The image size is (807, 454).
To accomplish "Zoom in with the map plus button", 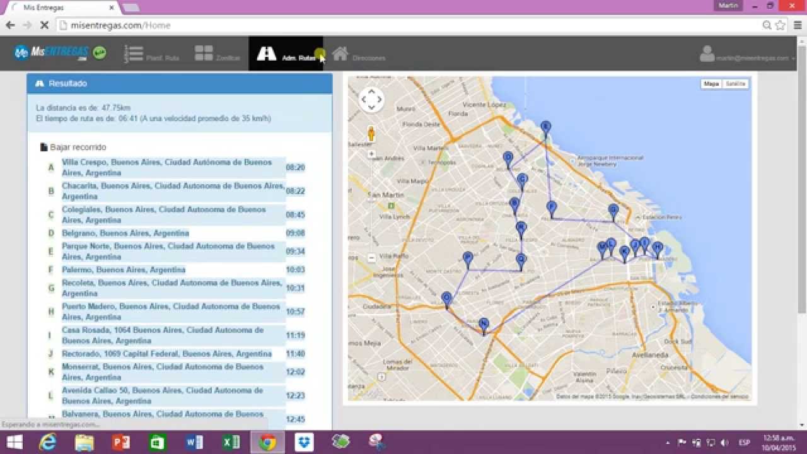I will click(x=371, y=153).
